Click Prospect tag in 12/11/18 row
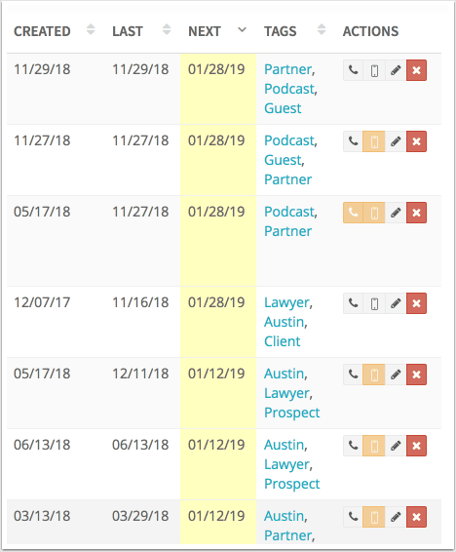Viewport: 456px width, 552px height. 292,413
